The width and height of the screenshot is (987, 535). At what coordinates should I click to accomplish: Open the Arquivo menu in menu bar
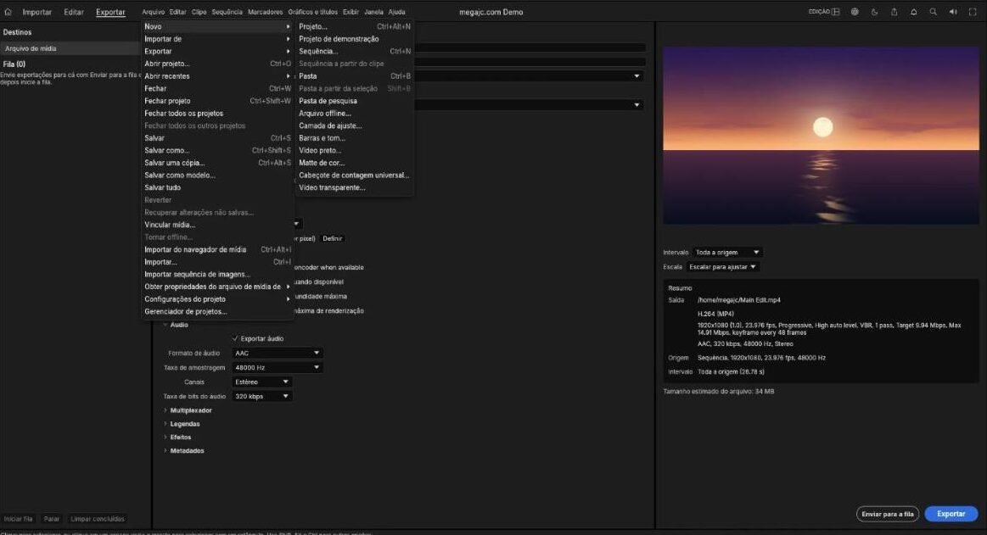(153, 12)
